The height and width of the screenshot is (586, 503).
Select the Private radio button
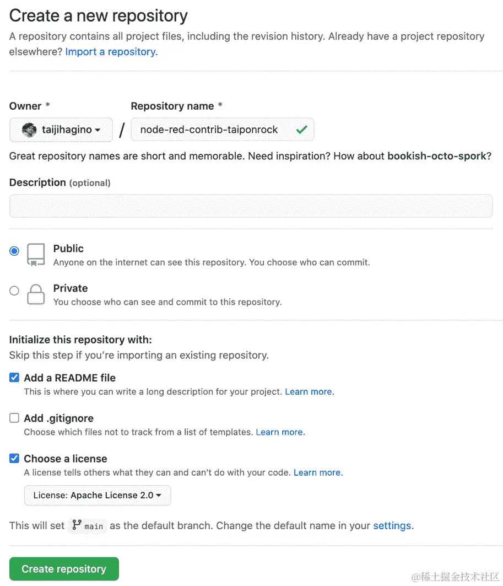14,291
